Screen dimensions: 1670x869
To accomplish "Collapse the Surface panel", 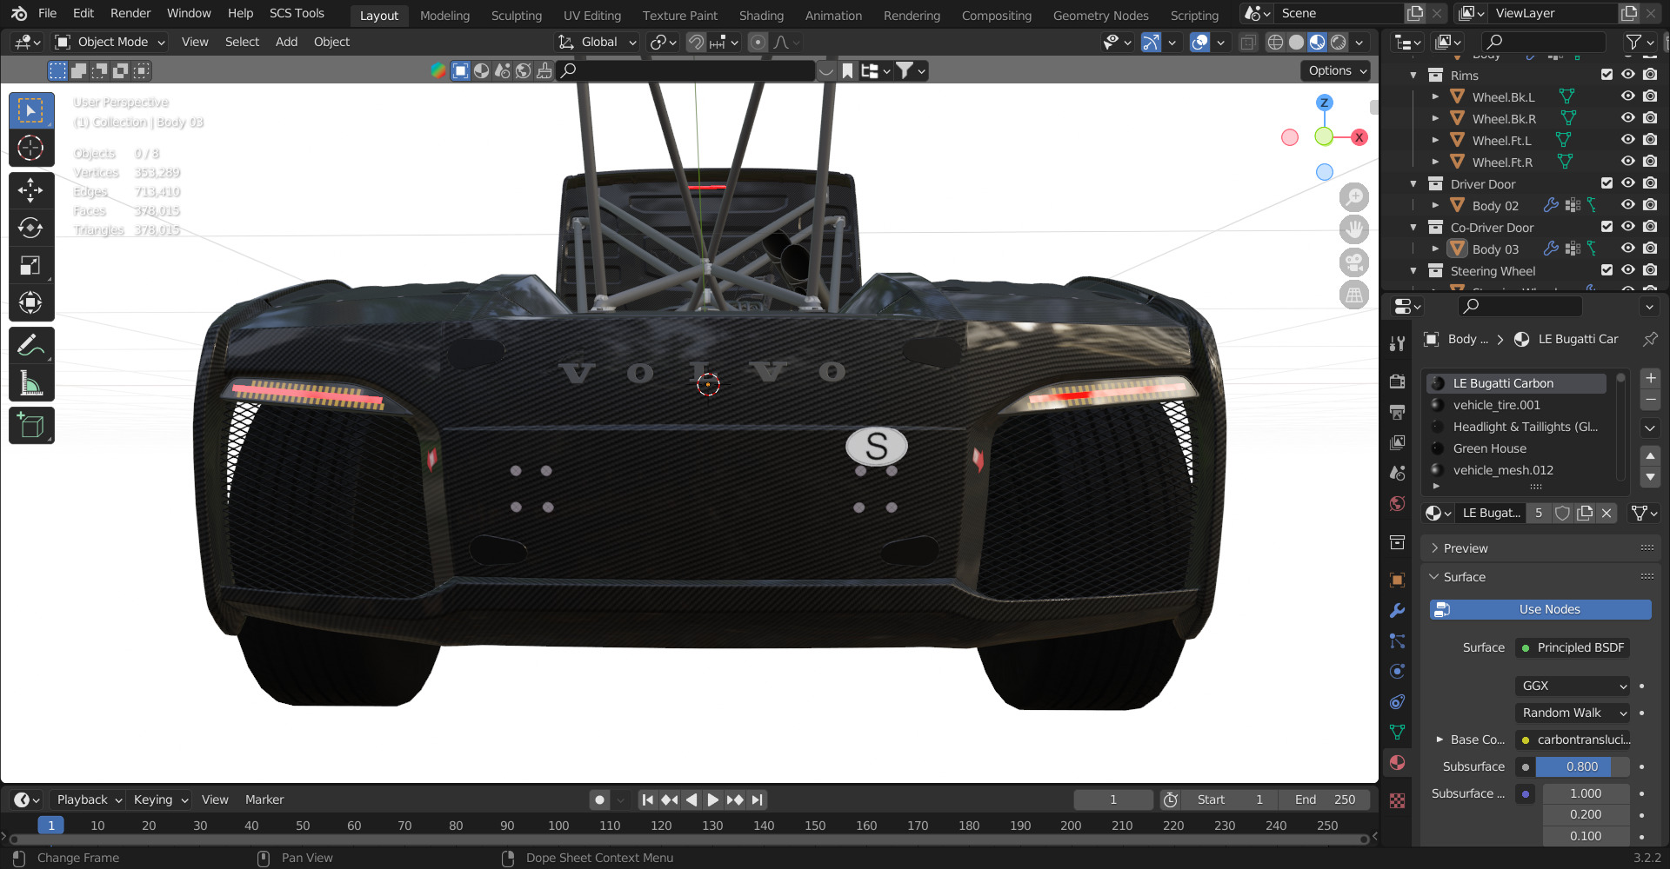I will click(1540, 577).
